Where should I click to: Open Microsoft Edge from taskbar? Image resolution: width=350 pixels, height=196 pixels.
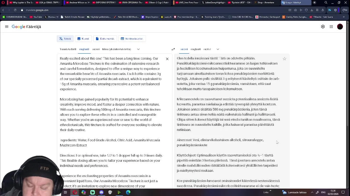pos(128,192)
